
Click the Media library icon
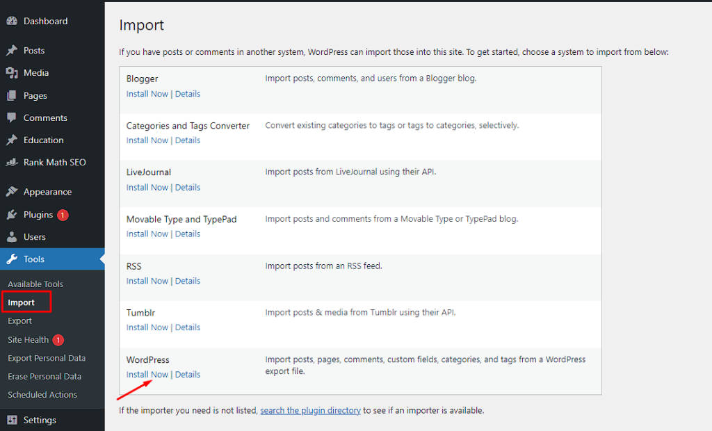pos(12,73)
